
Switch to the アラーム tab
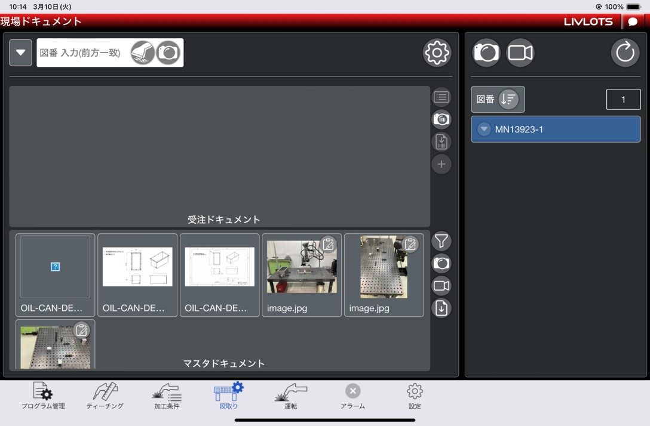click(x=352, y=397)
